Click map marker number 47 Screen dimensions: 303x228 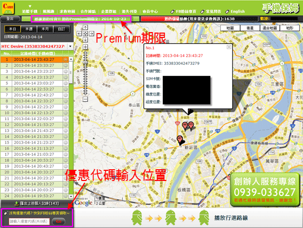click(180, 139)
